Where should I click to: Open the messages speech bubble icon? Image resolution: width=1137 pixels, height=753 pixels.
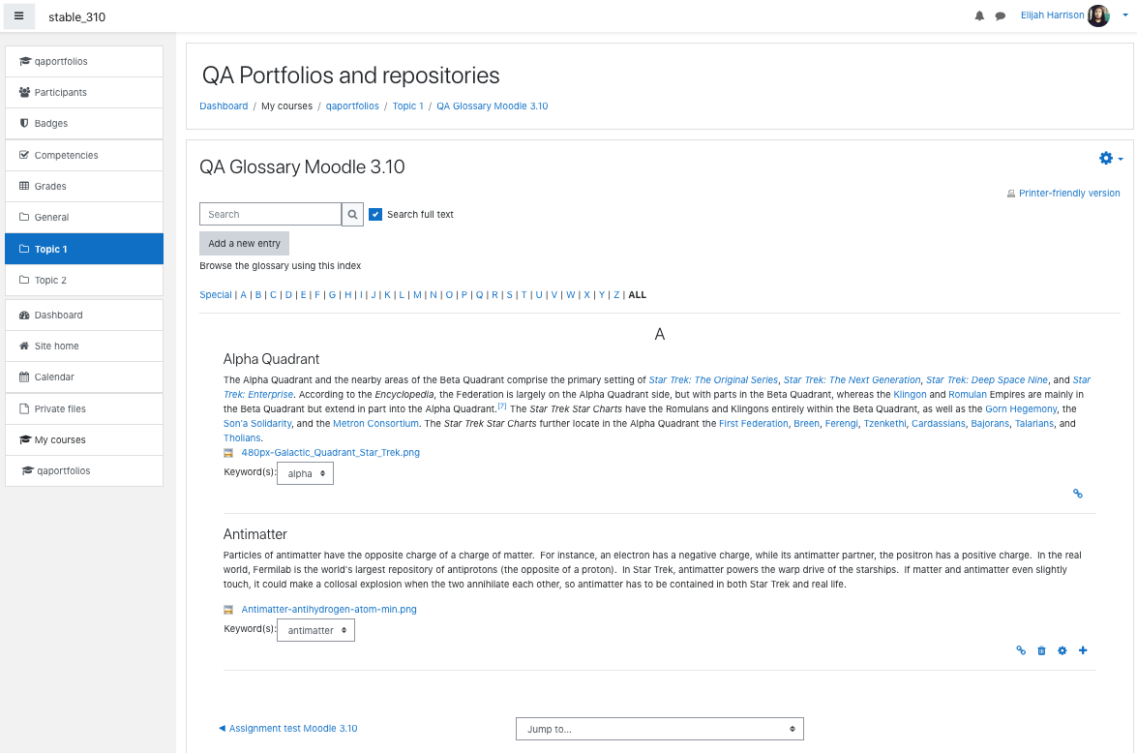pyautogui.click(x=1000, y=15)
